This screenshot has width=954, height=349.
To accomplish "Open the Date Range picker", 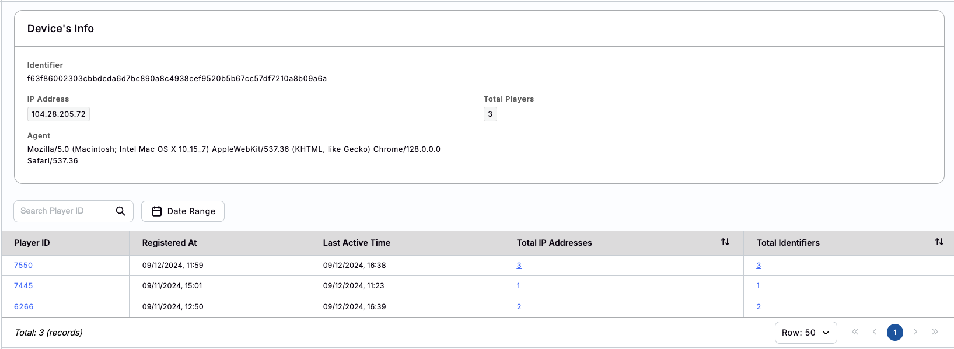I will click(x=183, y=211).
